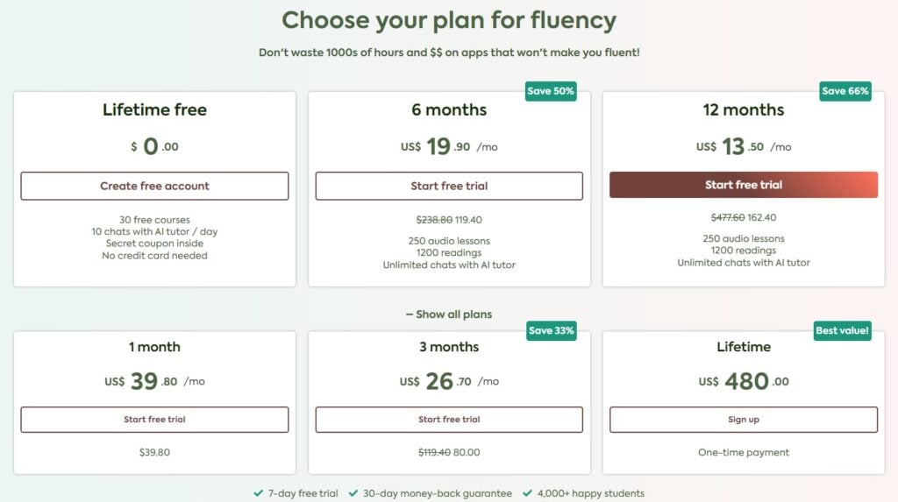
Task: Collapse the Show all plans section
Action: [449, 315]
